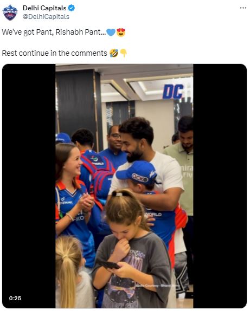The height and width of the screenshot is (311, 250).
Task: Click the black letterbox left of video
Action: point(29,186)
